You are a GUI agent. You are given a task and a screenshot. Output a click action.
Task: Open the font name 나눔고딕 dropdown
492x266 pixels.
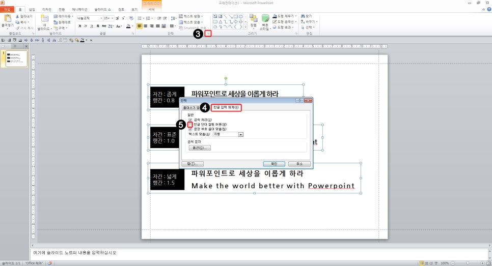pyautogui.click(x=101, y=18)
